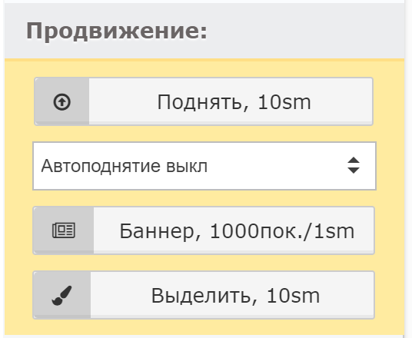Image resolution: width=412 pixels, height=338 pixels.
Task: Click the paintbrush highlight icon
Action: pos(61,296)
